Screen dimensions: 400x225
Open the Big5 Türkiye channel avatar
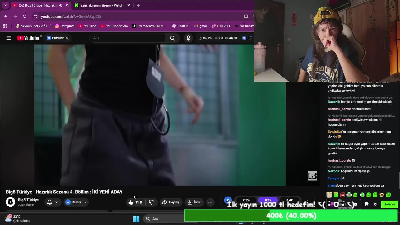coord(10,202)
